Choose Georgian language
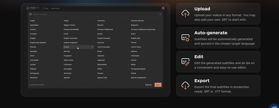This screenshot has width=279, height=108. click(33, 51)
